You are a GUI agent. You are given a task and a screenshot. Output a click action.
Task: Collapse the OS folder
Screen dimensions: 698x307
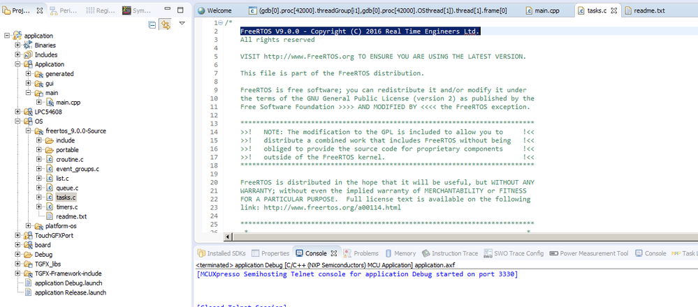pyautogui.click(x=17, y=121)
